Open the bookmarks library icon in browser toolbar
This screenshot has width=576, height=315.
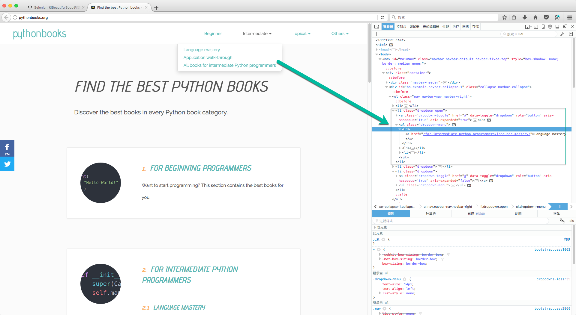coord(514,17)
